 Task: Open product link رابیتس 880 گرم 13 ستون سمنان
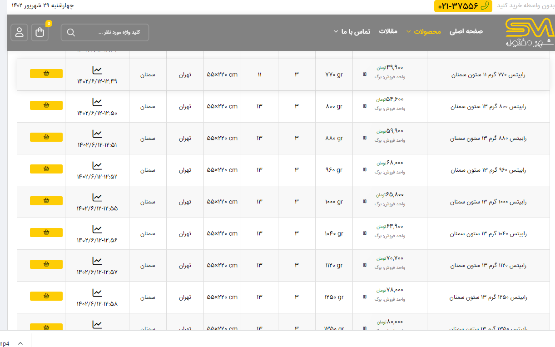click(x=488, y=138)
